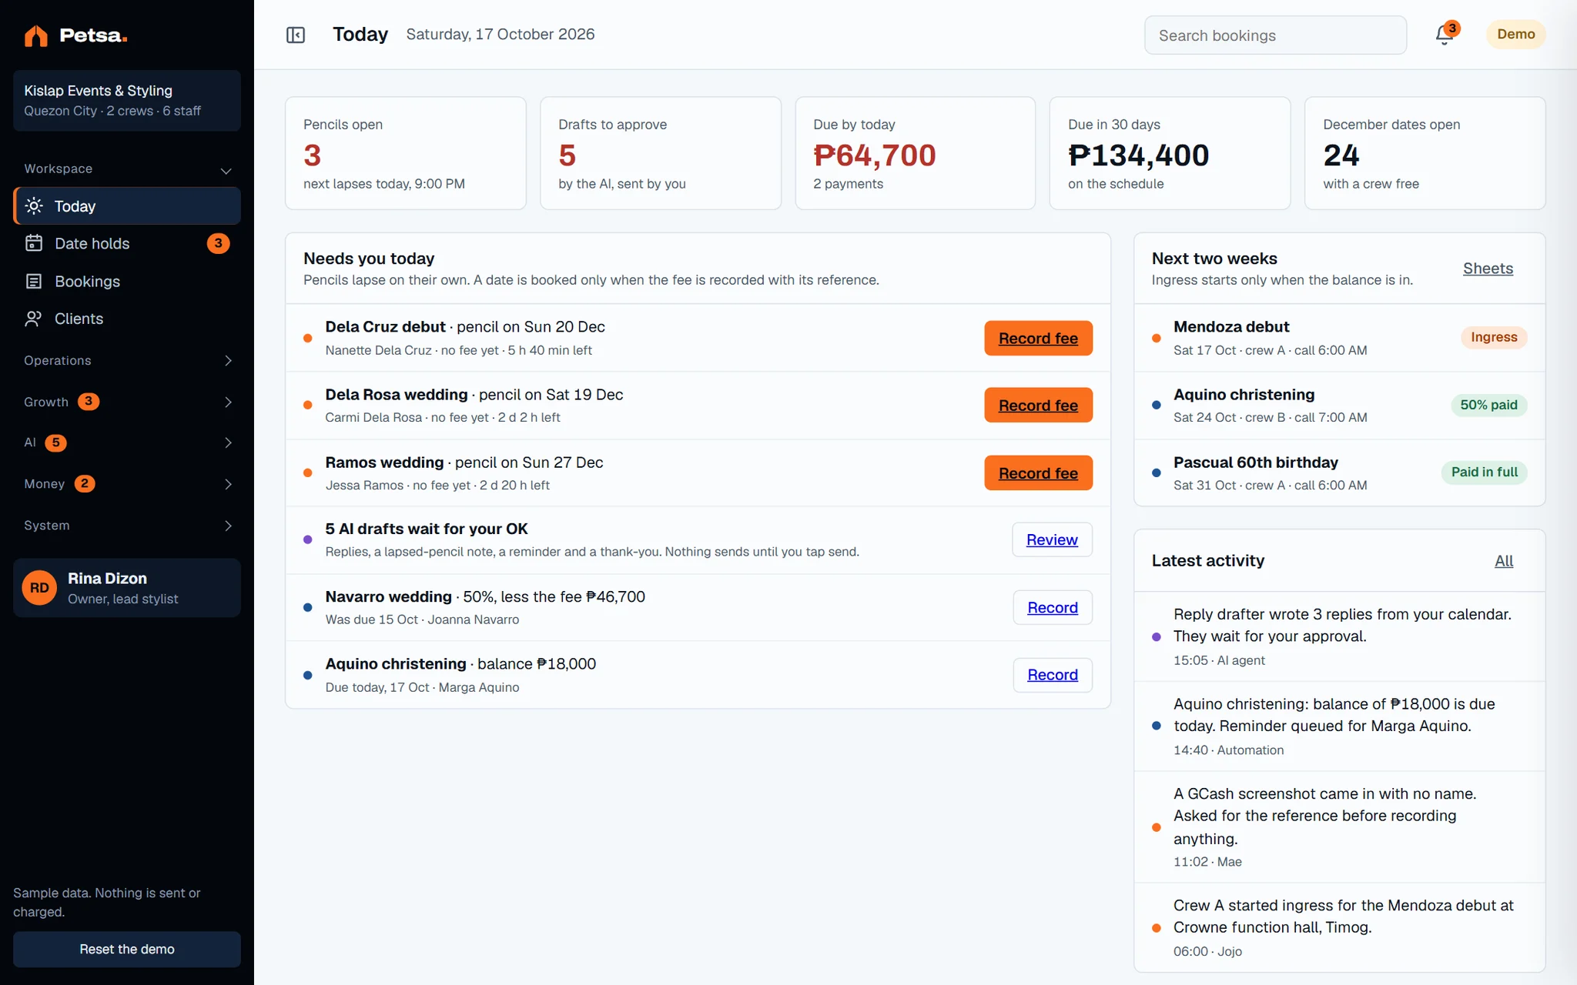This screenshot has width=1577, height=985.
Task: Record the Aquino christening balance
Action: pyautogui.click(x=1053, y=674)
